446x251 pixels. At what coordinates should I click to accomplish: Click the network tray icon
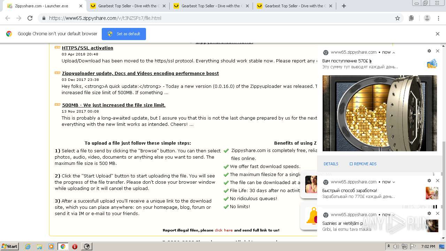pos(405,246)
